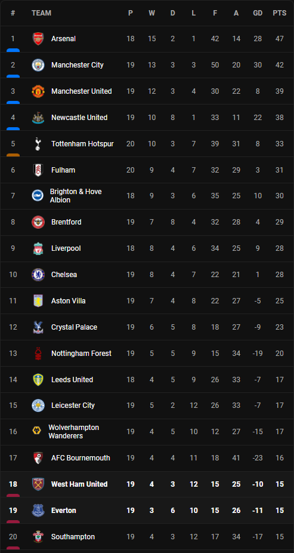Click the Newcastle United club crest
The height and width of the screenshot is (553, 294).
38,118
